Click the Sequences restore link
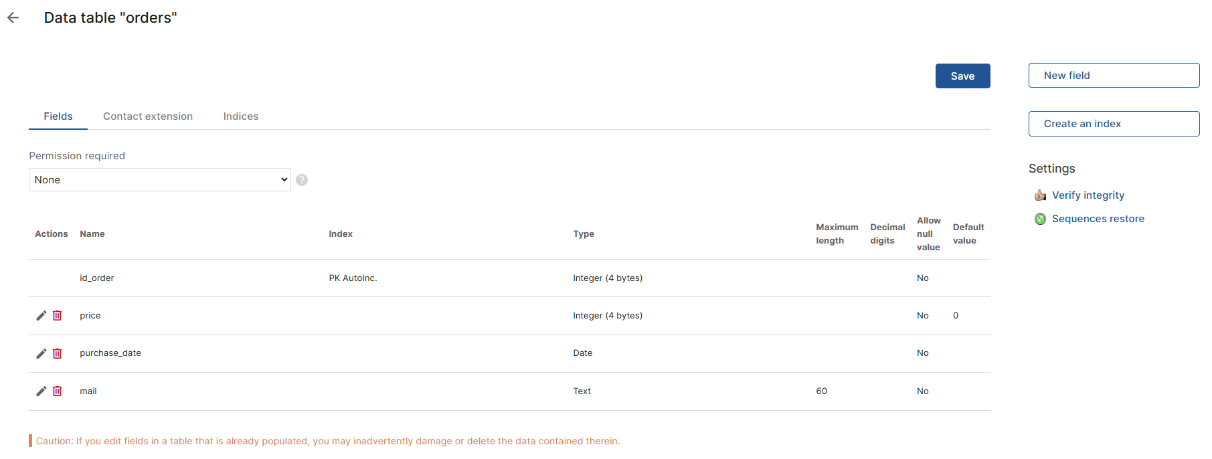This screenshot has width=1212, height=459. (x=1098, y=219)
